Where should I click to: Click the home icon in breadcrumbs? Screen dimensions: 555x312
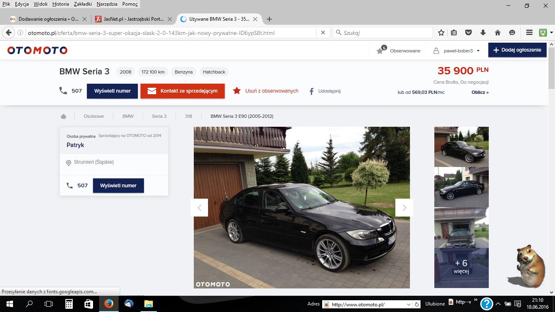pyautogui.click(x=63, y=116)
